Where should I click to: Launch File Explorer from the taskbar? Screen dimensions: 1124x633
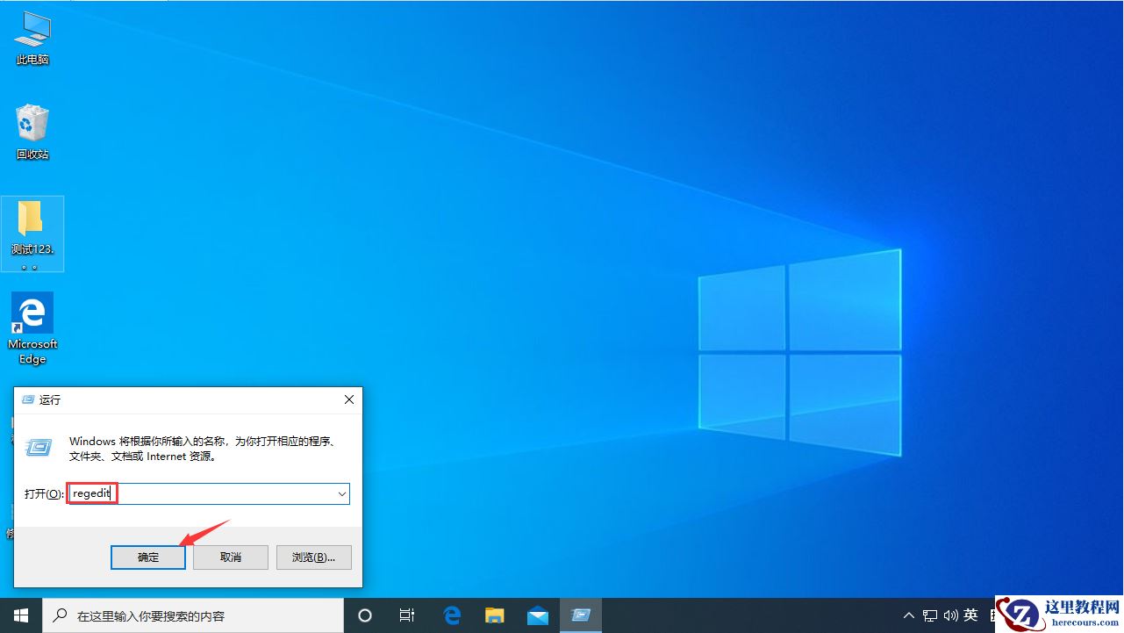[x=494, y=615]
